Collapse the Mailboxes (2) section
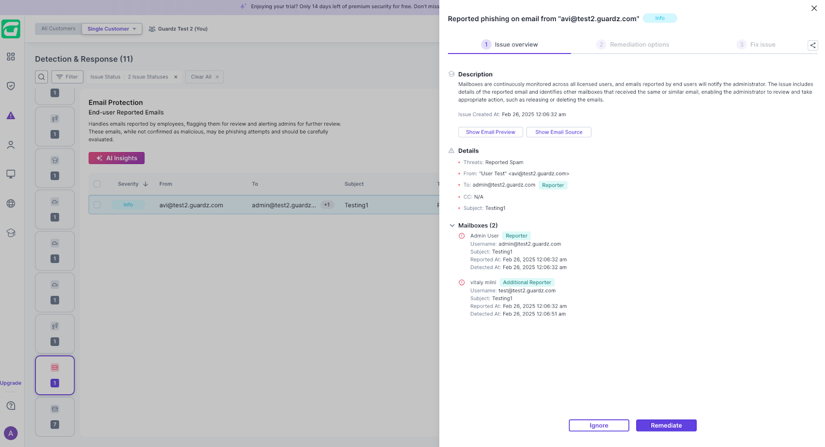The width and height of the screenshot is (825, 447). coord(452,225)
